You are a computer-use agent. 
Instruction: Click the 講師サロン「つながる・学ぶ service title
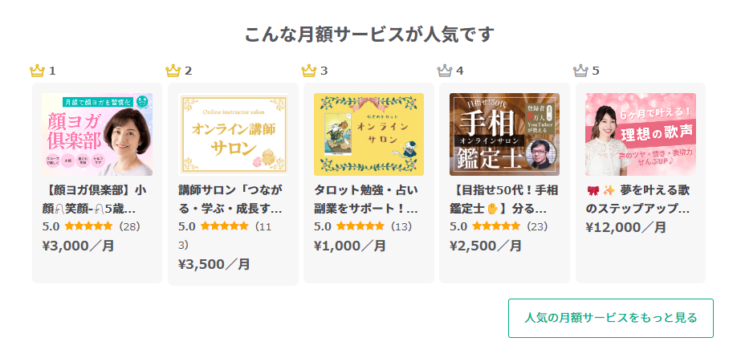230,199
